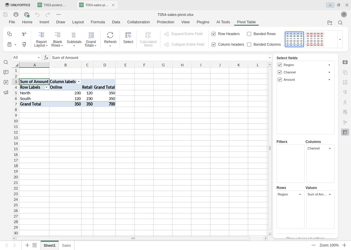Viewport: 351px width, 250px height.
Task: Click the search magnifier in the top-right header
Action: pyautogui.click(x=340, y=23)
